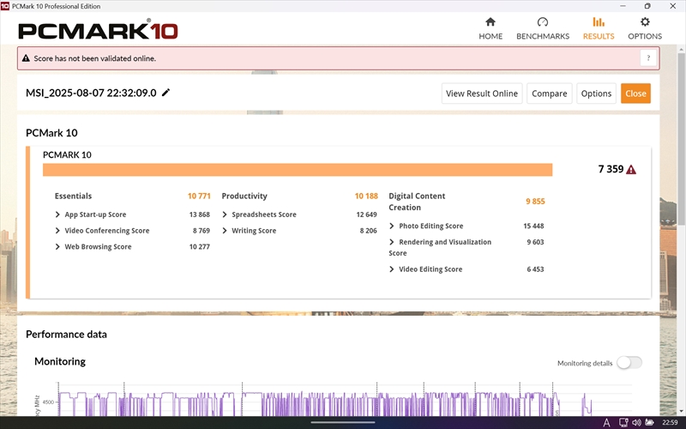Expand Writing Score

pos(225,231)
